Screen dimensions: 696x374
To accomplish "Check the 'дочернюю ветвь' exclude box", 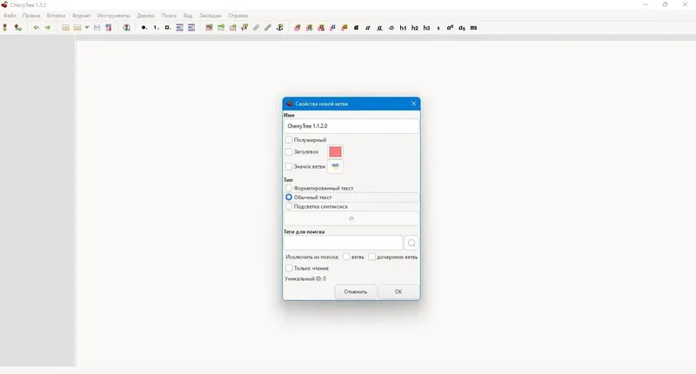I will pos(372,257).
